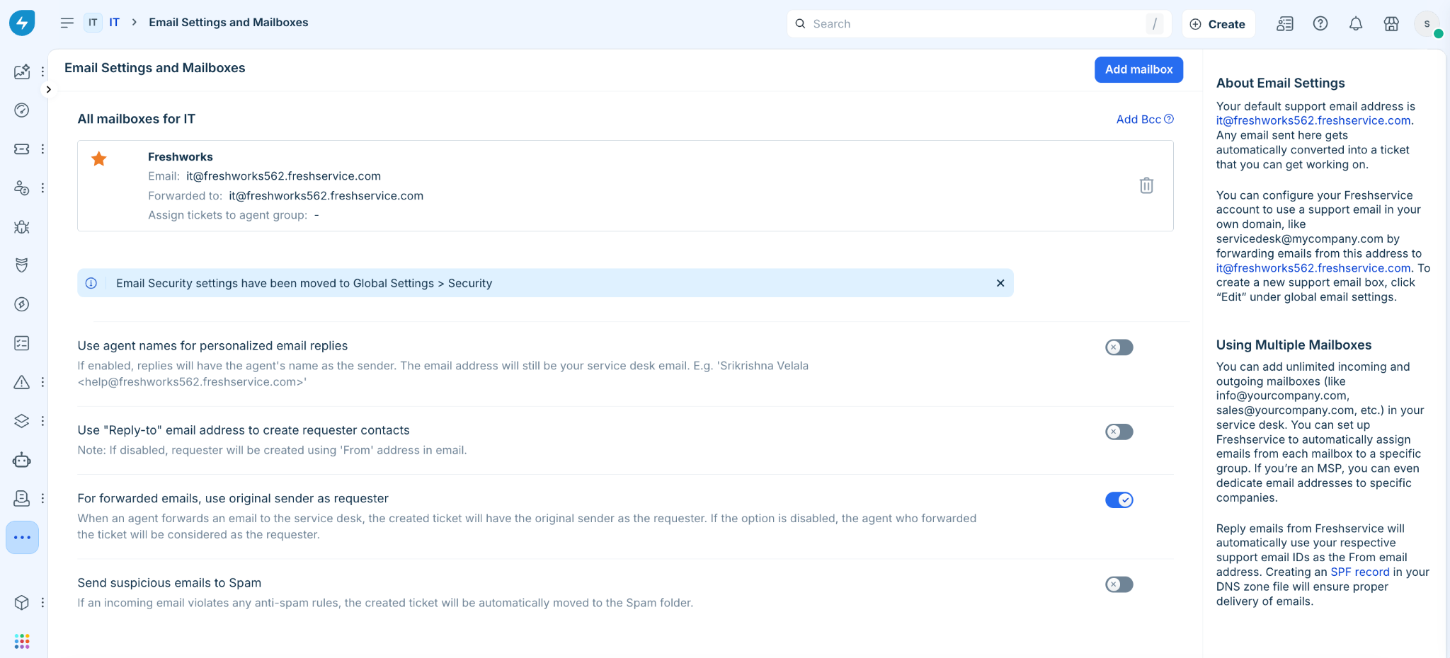Click 'Assign tickets to agent group' label
This screenshot has height=658, width=1450.
click(x=228, y=215)
